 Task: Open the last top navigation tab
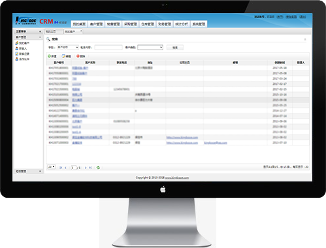199,24
